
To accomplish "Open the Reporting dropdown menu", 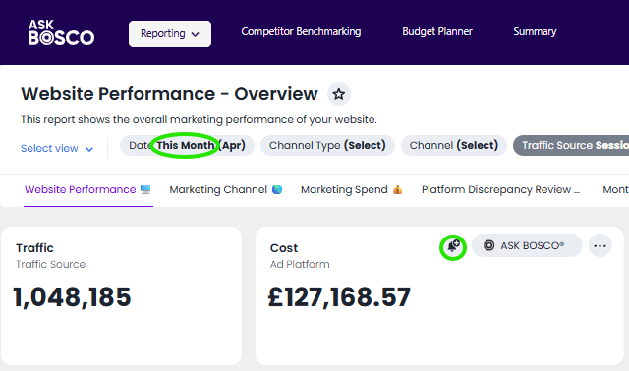I will tap(170, 33).
